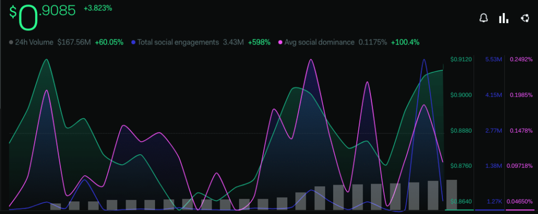Open the bar chart view icon

504,18
